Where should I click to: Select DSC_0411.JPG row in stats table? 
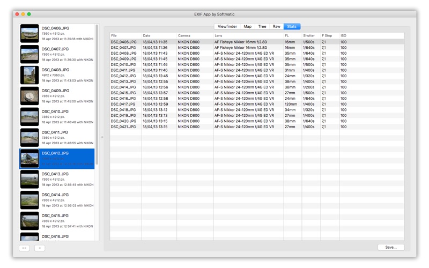(x=257, y=70)
